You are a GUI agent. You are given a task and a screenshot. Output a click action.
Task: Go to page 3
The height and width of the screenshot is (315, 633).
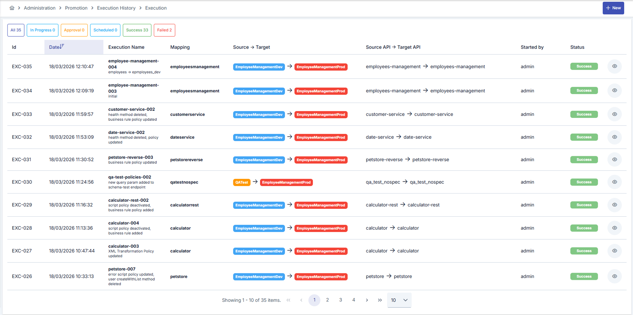[341, 300]
